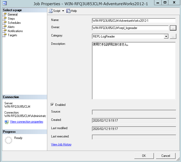Image resolution: width=181 pixels, height=162 pixels.
Task: Click the Targets page icon
Action: click(x=4, y=35)
